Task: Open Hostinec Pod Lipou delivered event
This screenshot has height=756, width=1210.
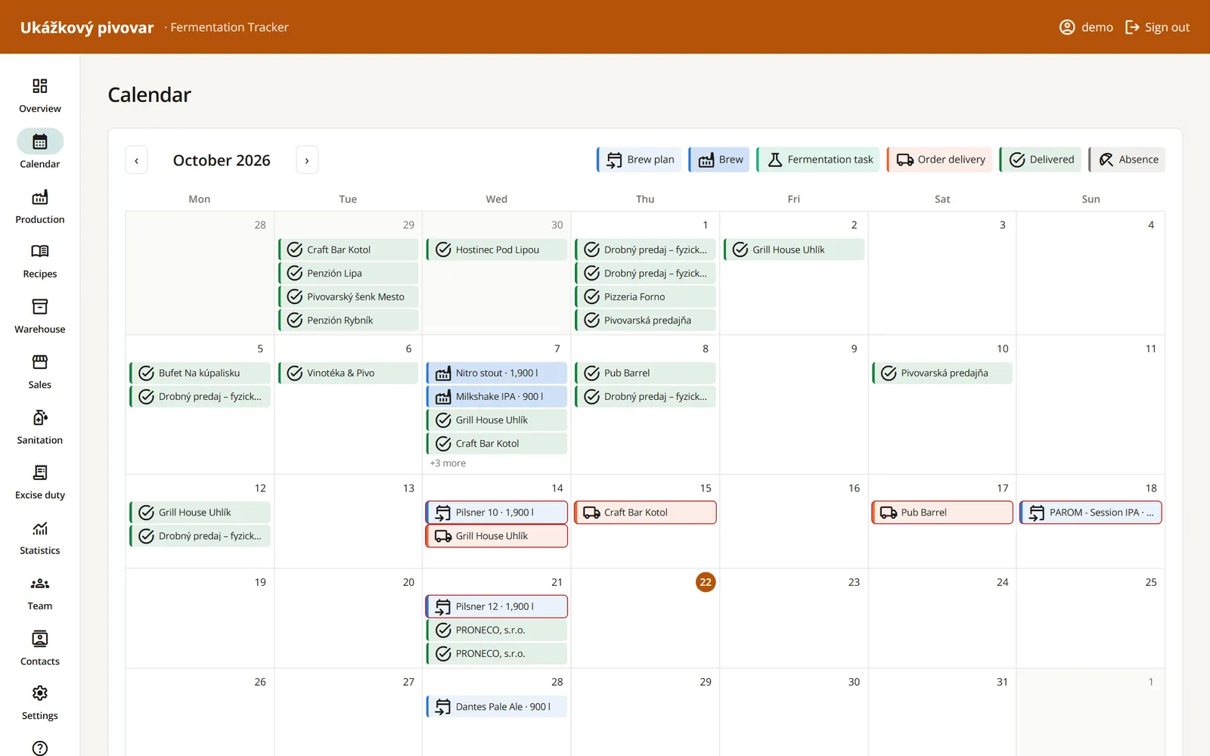Action: pos(497,249)
